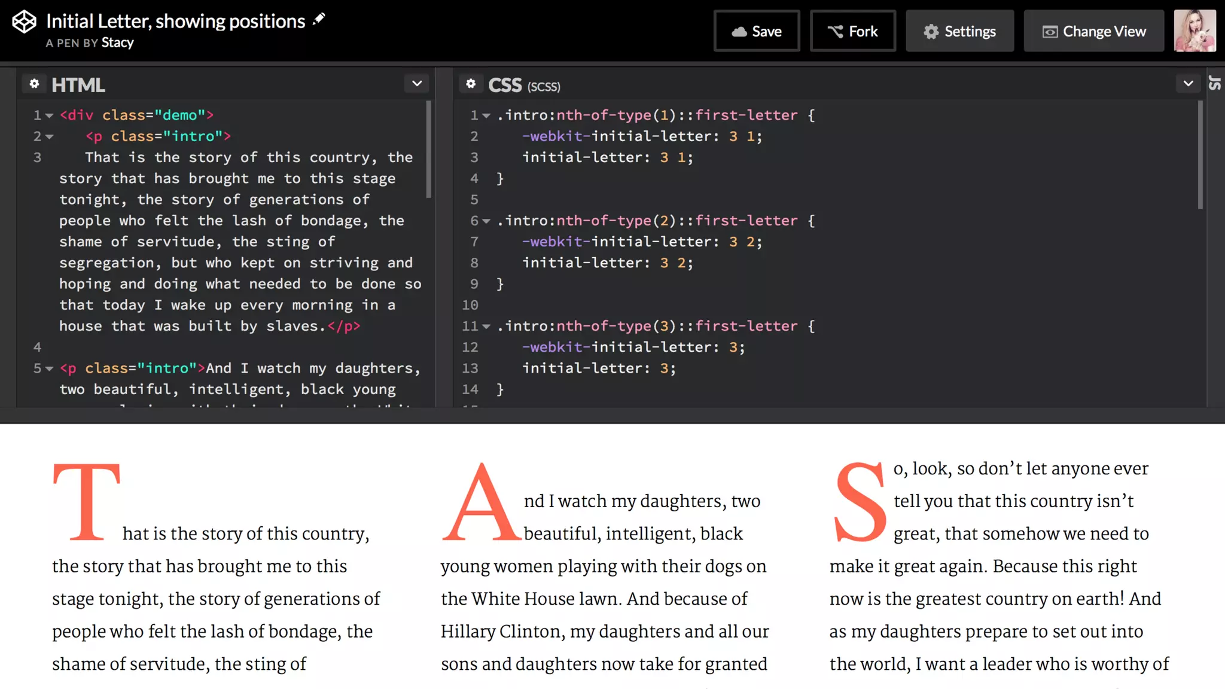This screenshot has height=689, width=1225.
Task: Click the pencil edit title icon
Action: pos(319,19)
